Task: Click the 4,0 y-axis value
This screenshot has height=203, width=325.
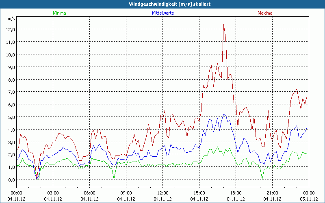Action: point(12,130)
